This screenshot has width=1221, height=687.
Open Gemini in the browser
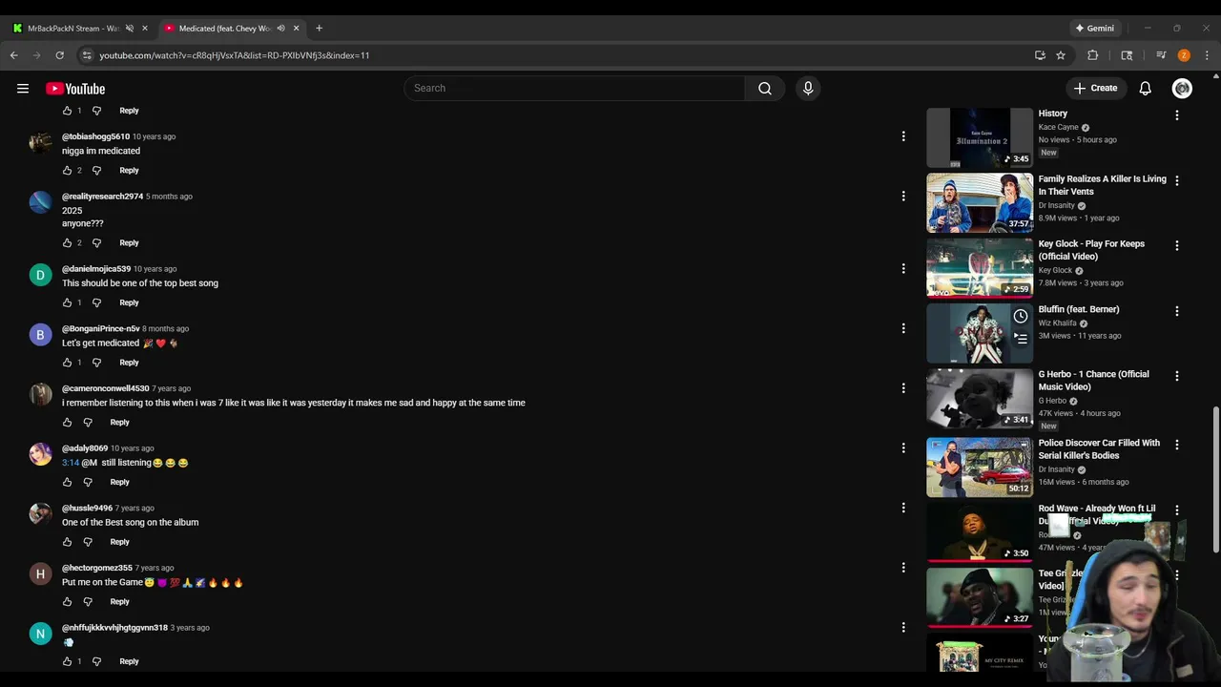coord(1095,29)
